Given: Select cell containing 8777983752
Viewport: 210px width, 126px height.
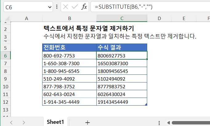Looking at the screenshot, I should pos(122,86).
